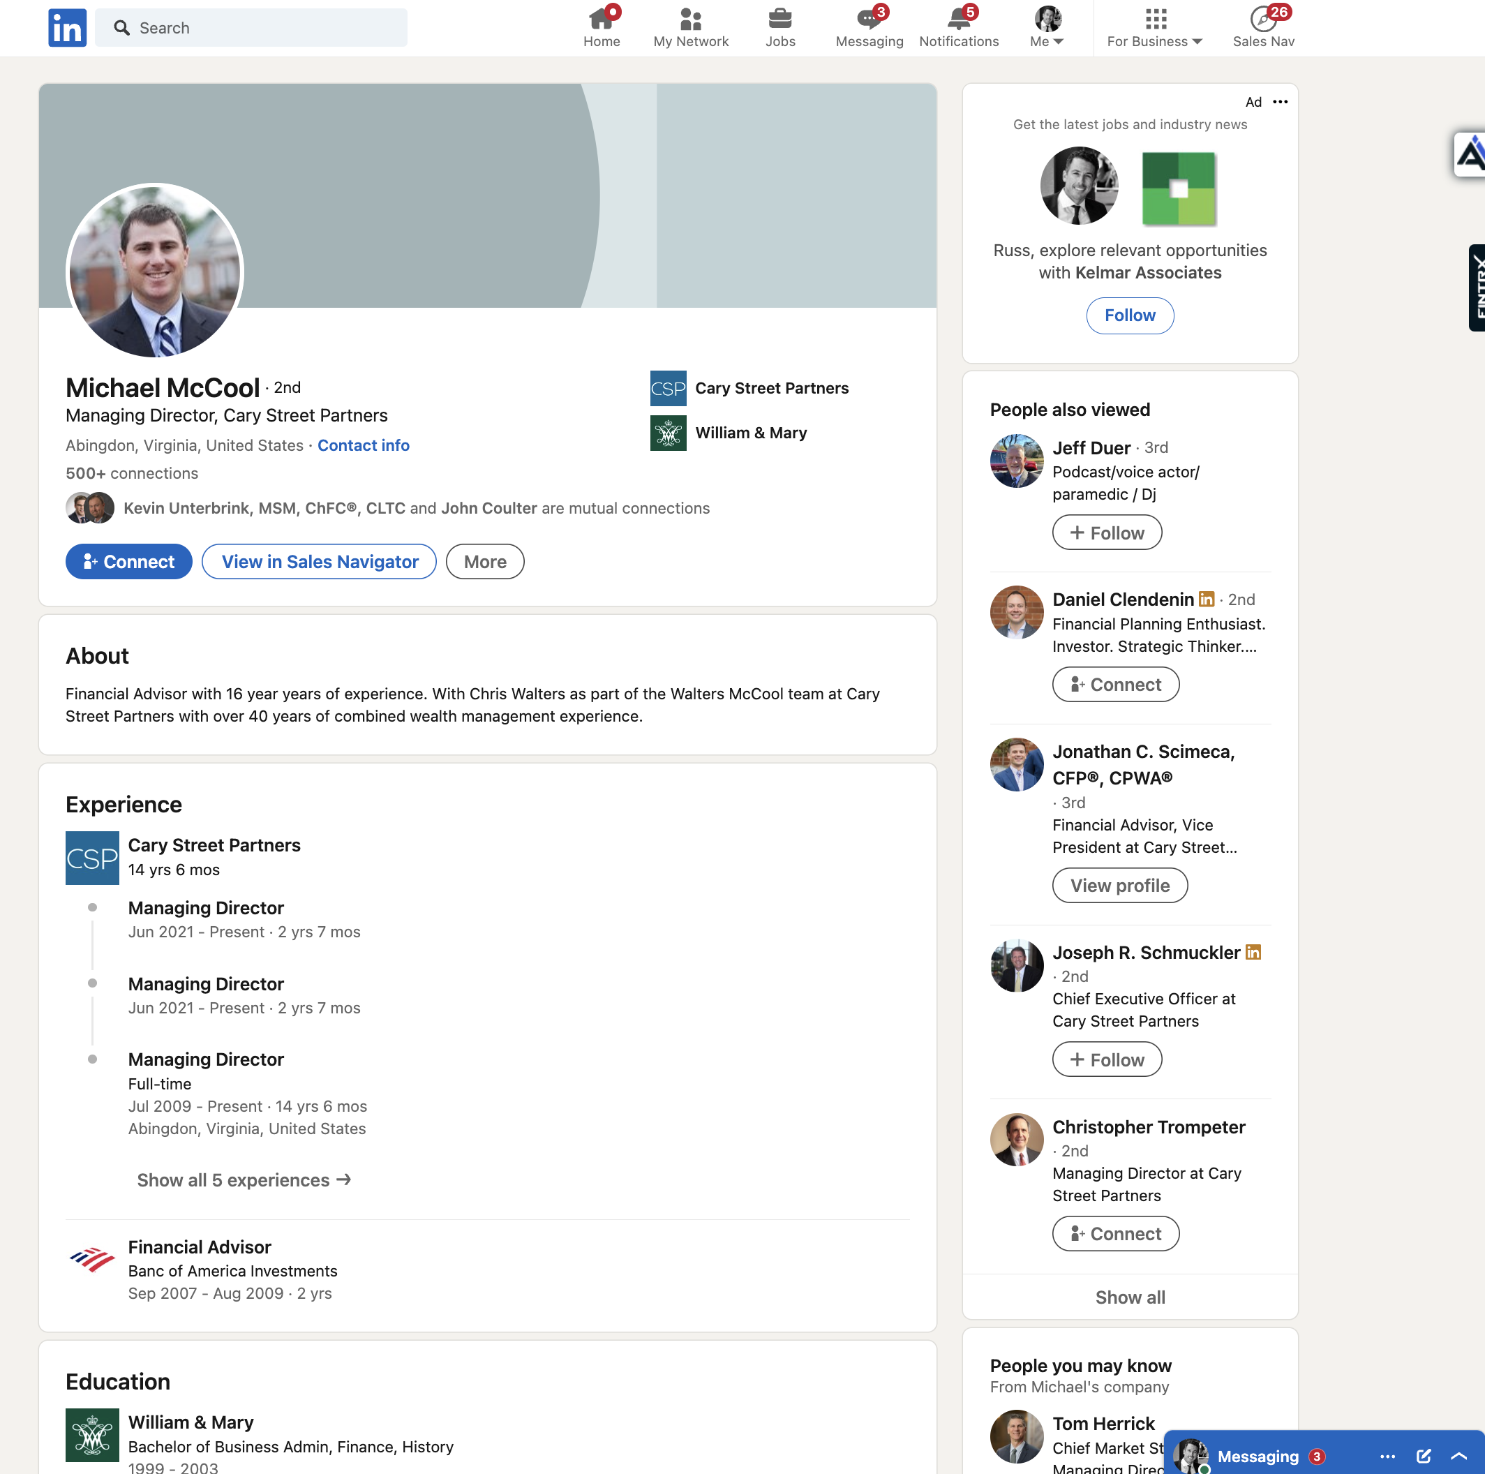1485x1474 pixels.
Task: Open William & Mary link in profile header
Action: coord(729,433)
